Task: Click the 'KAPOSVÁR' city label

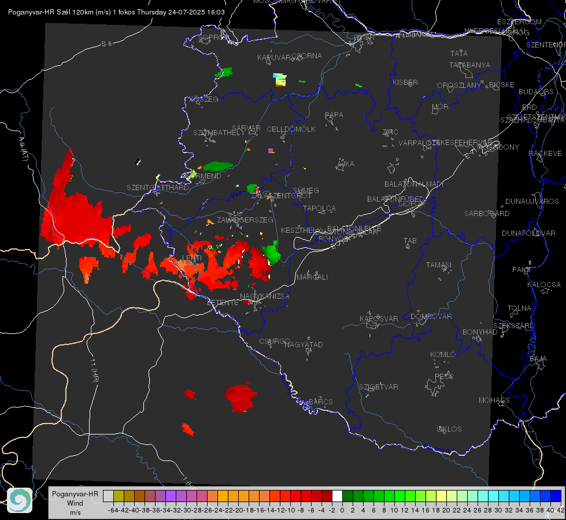Action: coord(379,318)
